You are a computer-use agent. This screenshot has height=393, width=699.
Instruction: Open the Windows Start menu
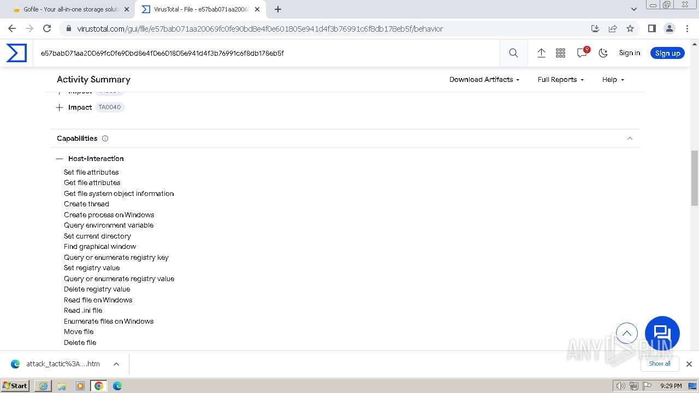pos(15,386)
